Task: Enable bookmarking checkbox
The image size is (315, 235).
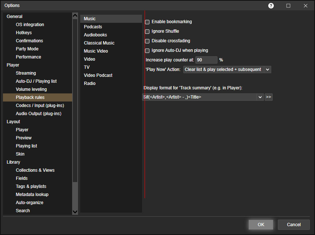Action: coord(147,22)
